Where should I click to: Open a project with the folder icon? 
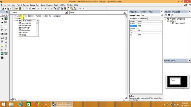(16, 9)
